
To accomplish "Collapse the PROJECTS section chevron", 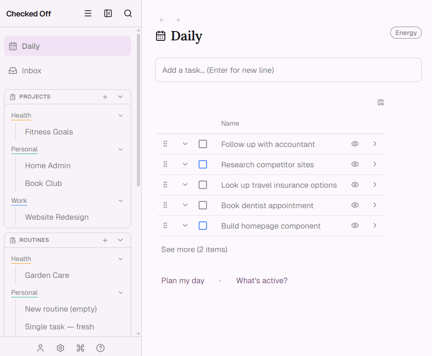I will pyautogui.click(x=120, y=97).
